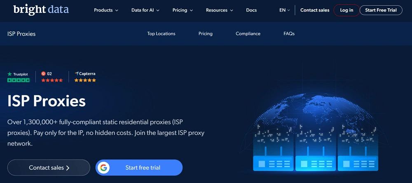Open the Docs menu item
This screenshot has height=183, width=412.
click(251, 10)
